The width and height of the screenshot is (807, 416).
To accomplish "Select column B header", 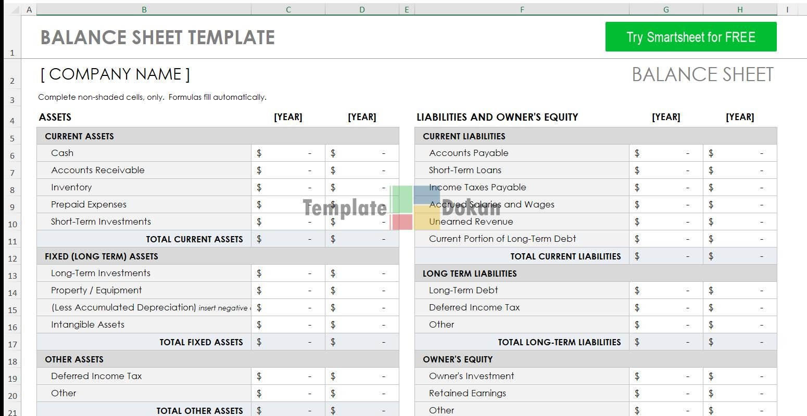I will point(144,9).
